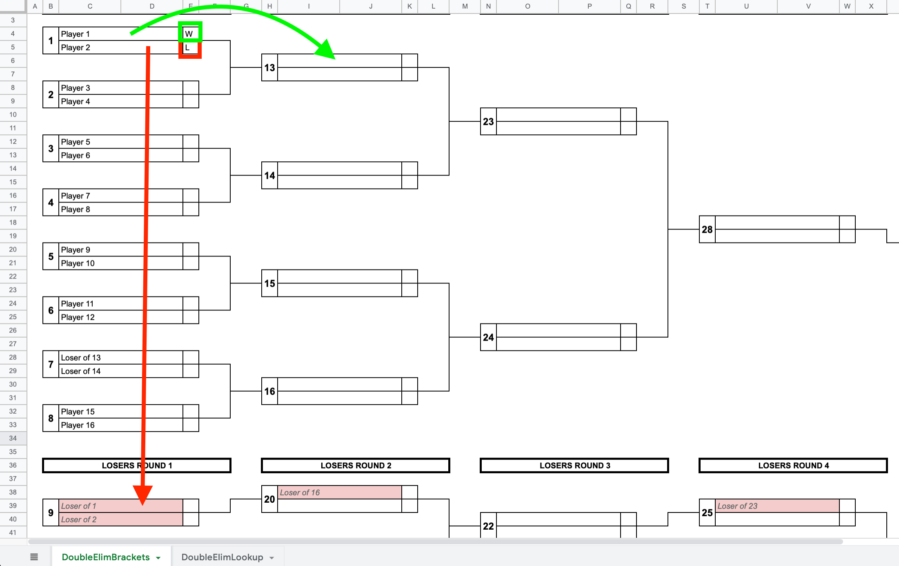Click the L cell beside Player 2
This screenshot has width=899, height=566.
[x=189, y=47]
